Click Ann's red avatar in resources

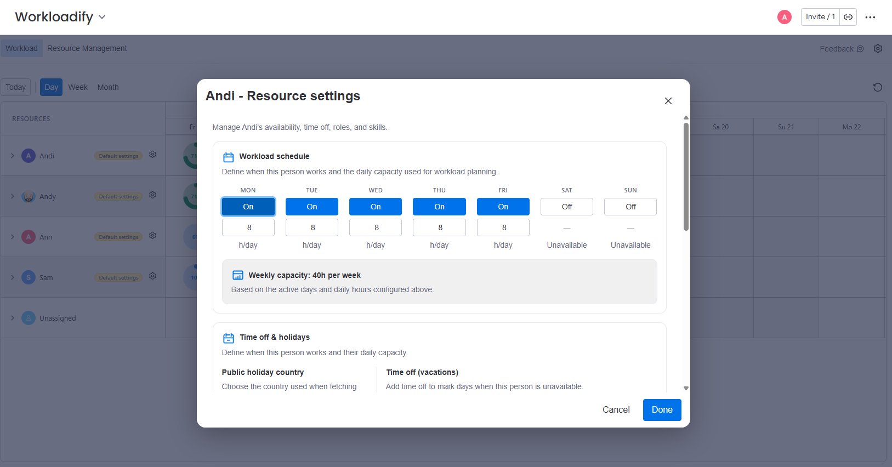point(29,237)
